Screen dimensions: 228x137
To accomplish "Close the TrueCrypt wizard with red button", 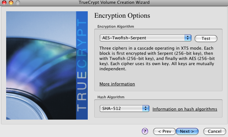I will click(x=4, y=3).
